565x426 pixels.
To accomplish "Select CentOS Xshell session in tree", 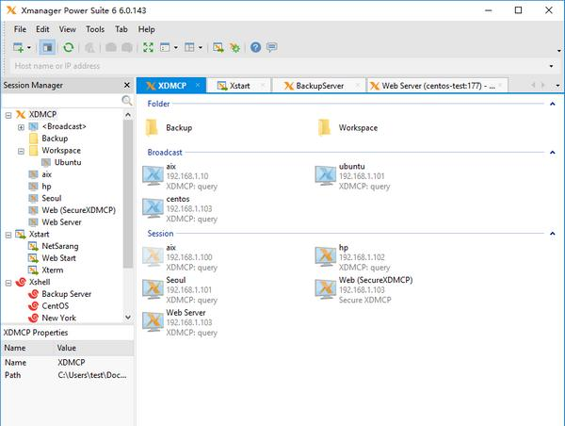I will coord(56,306).
